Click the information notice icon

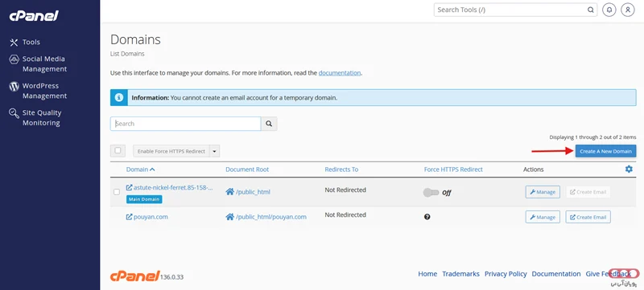(119, 98)
